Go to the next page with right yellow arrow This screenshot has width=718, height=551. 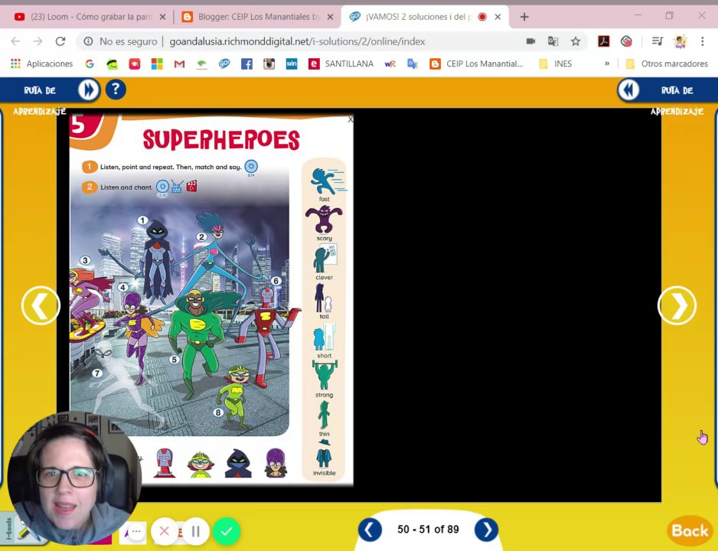(677, 305)
